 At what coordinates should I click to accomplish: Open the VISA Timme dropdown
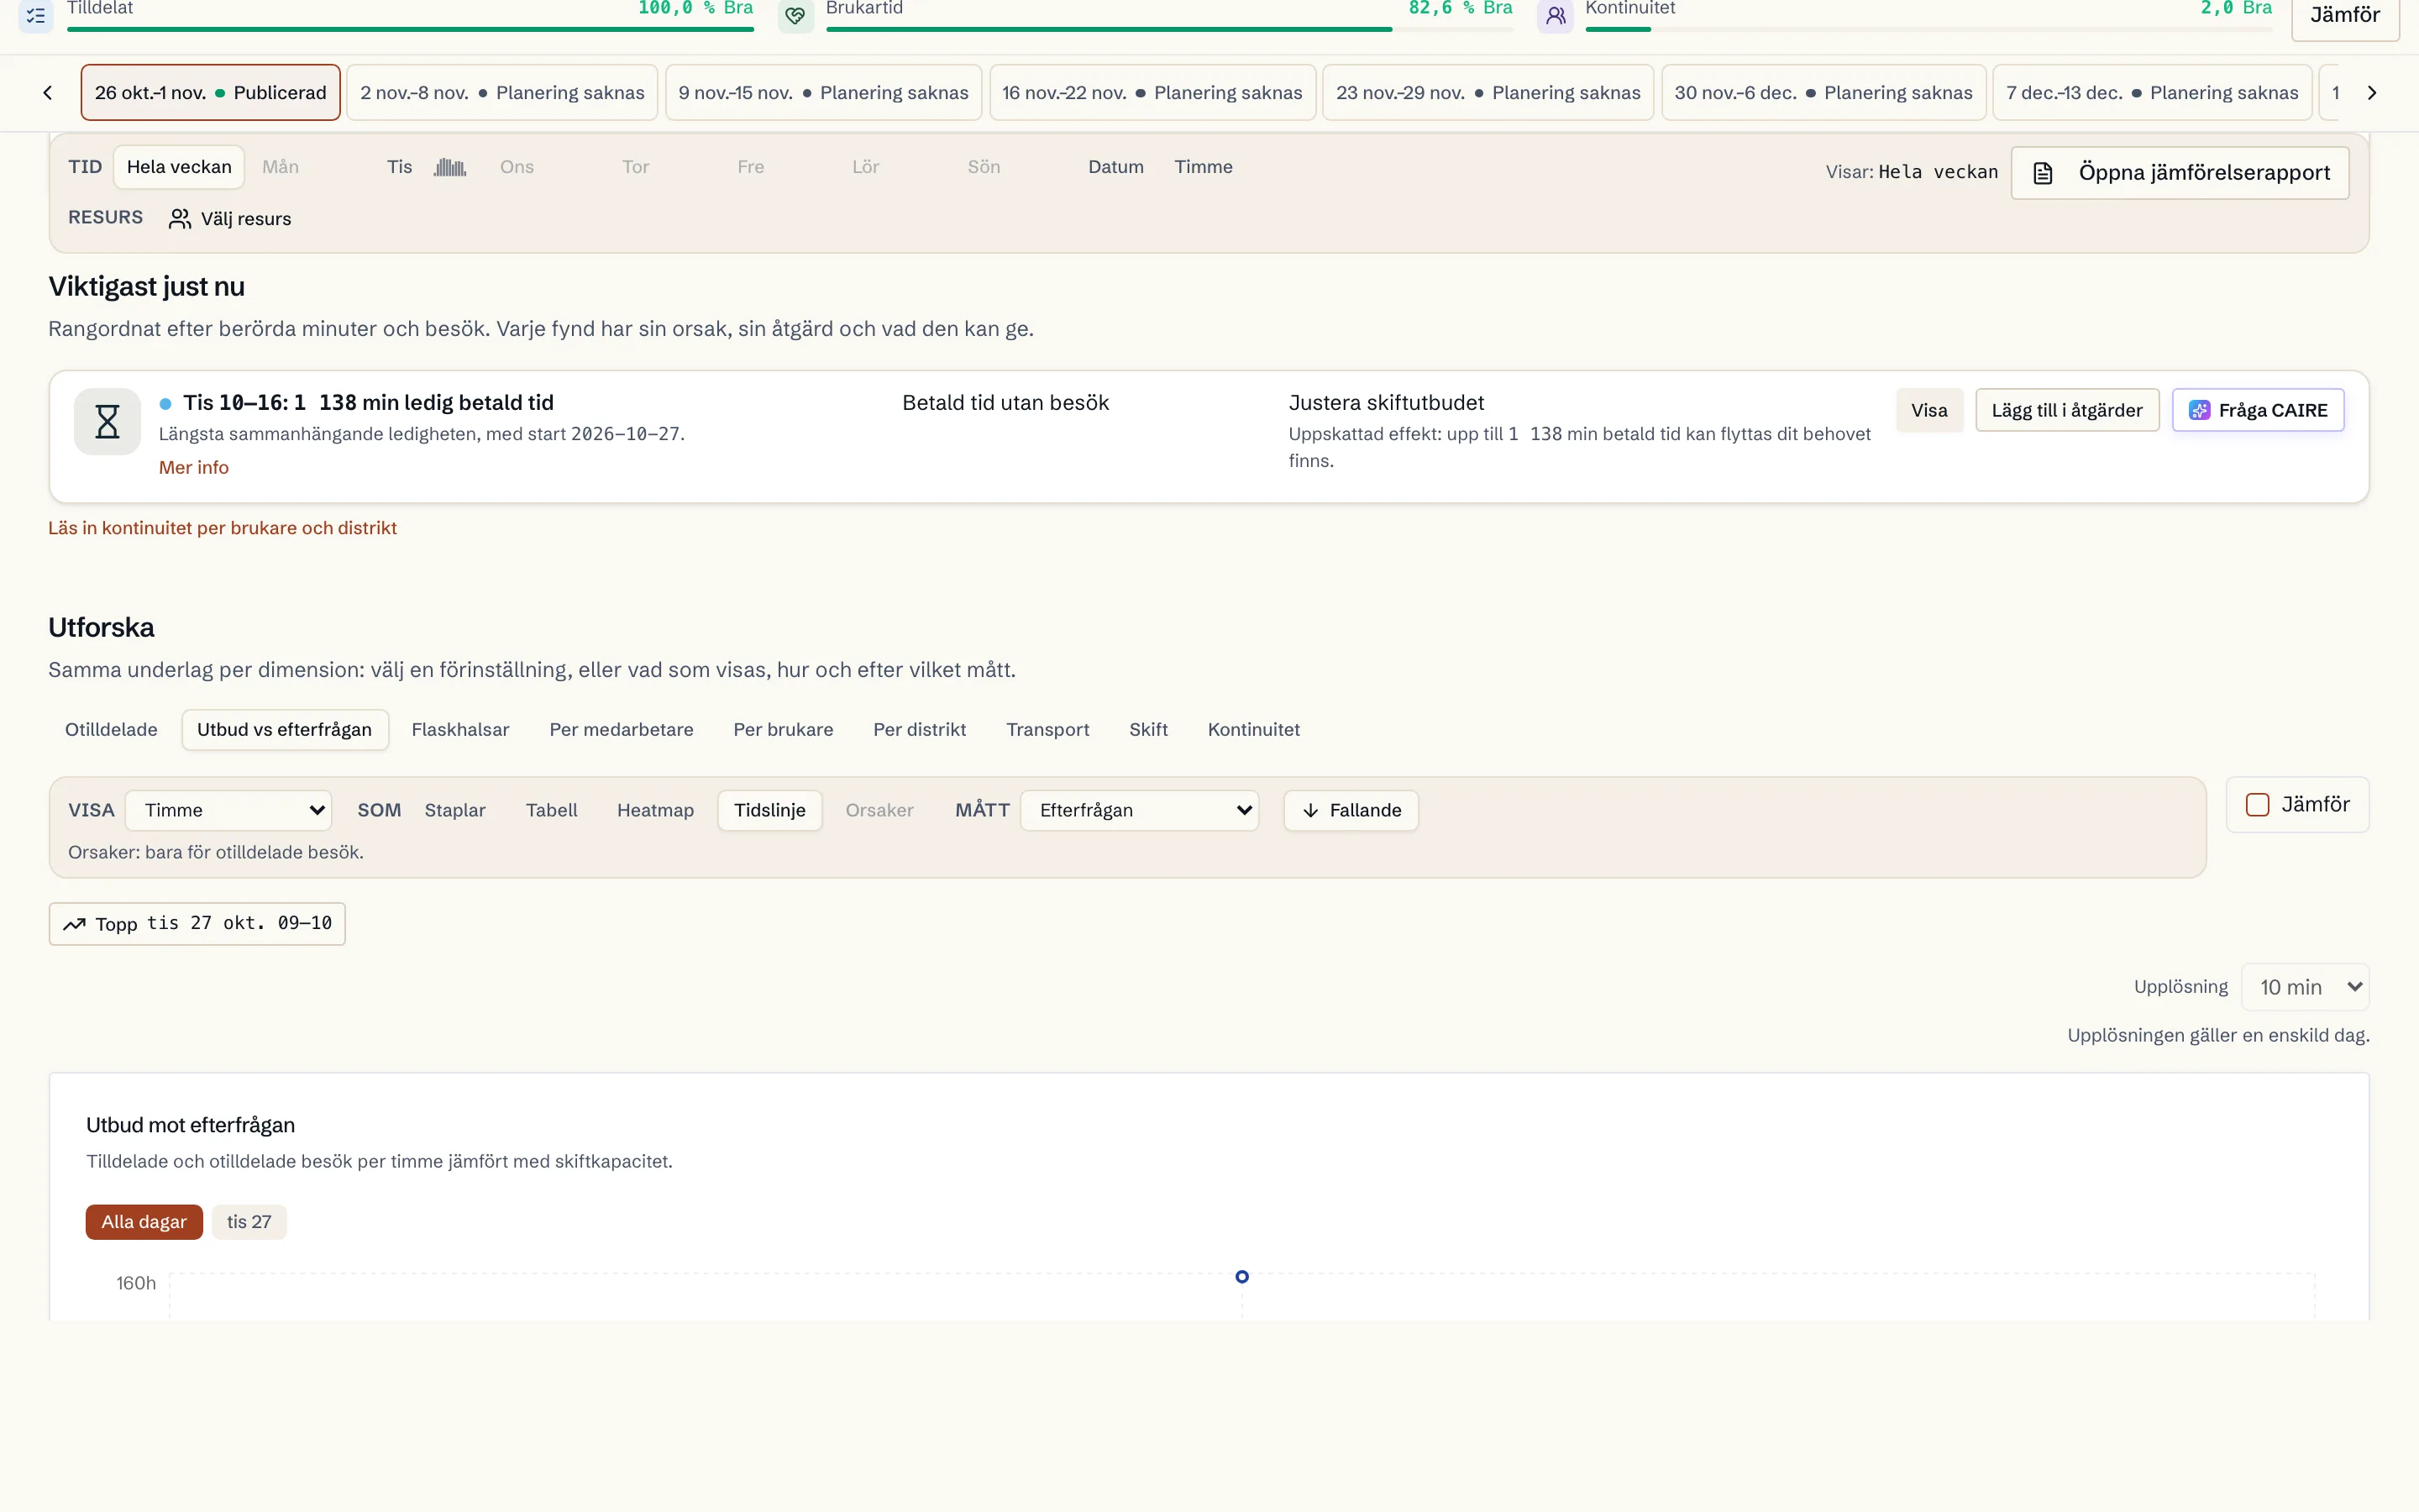[229, 811]
